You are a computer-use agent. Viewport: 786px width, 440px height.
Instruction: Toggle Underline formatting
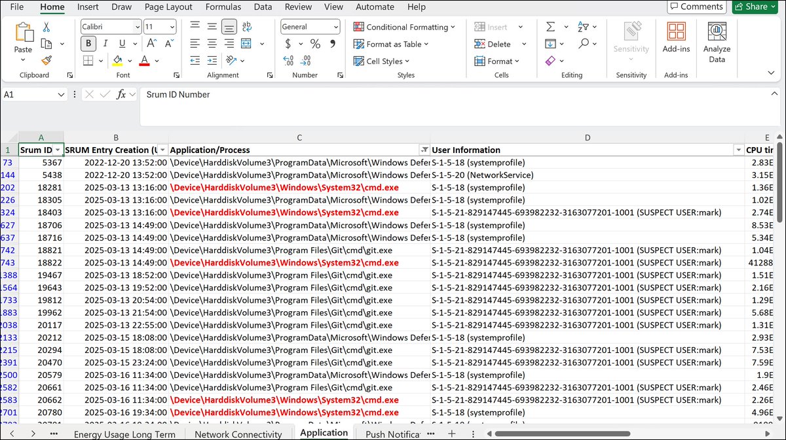click(122, 44)
